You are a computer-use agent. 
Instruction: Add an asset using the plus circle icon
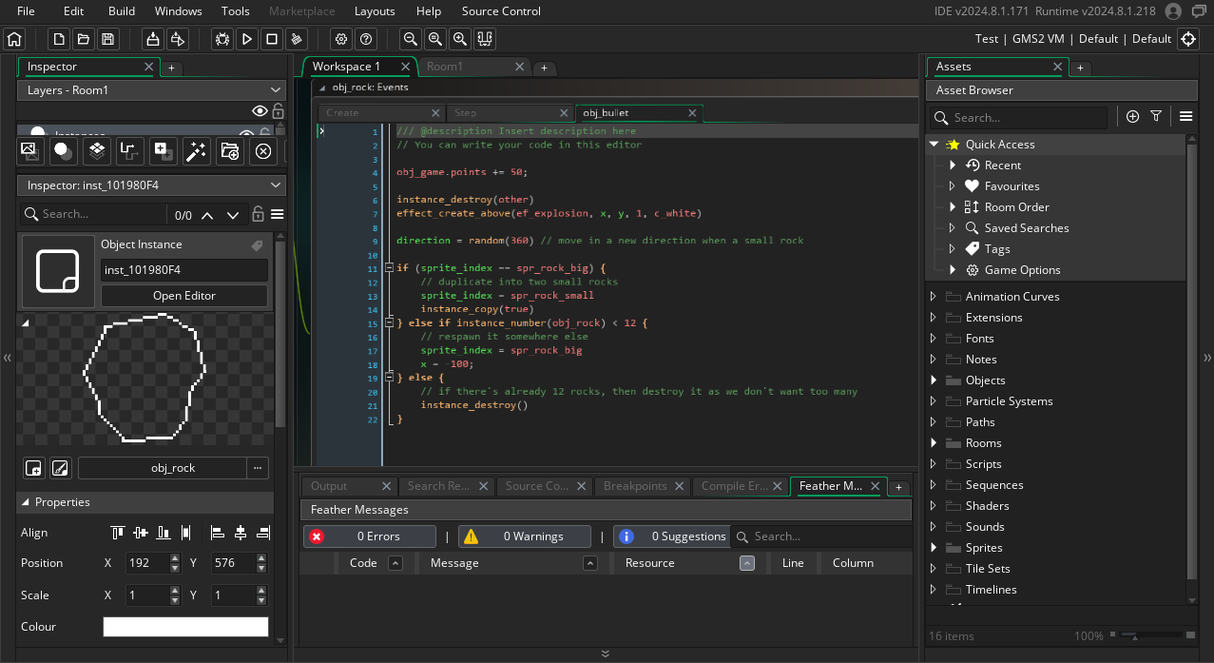pos(1132,116)
